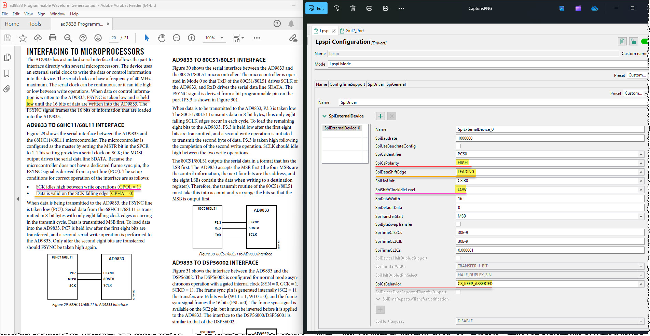Click the Edit button in Photos
Screen dimensions: 650x336
[316, 8]
